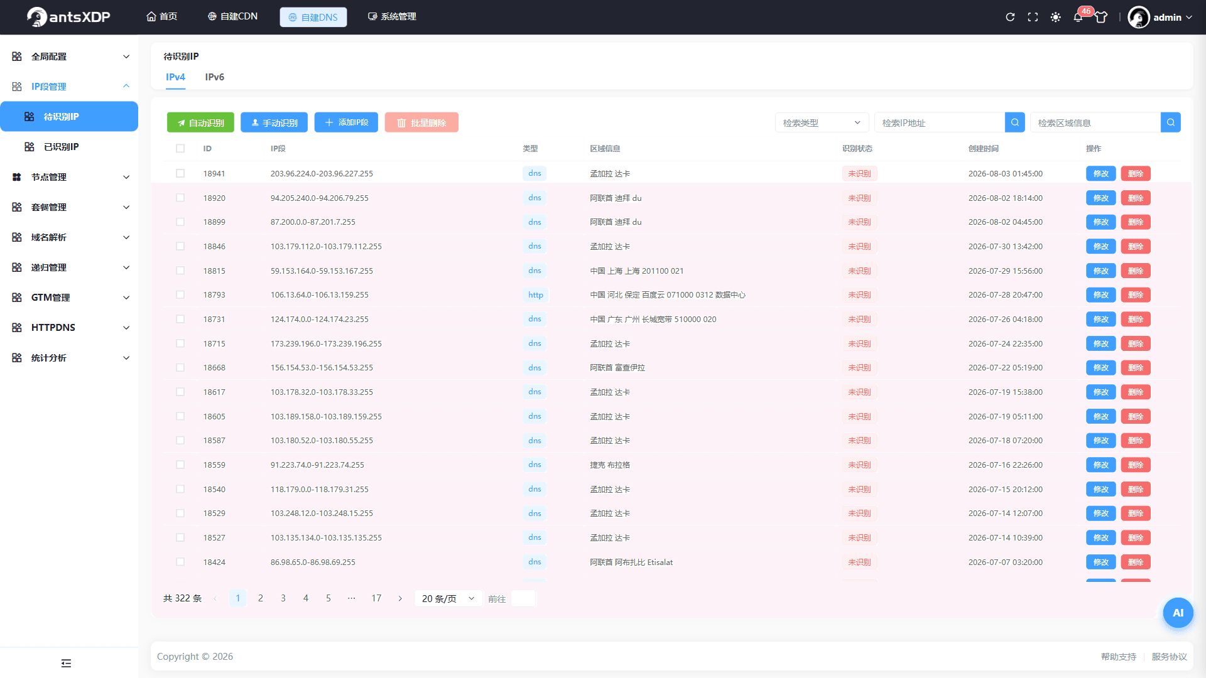Open the 检索类型 dropdown
The image size is (1206, 678).
[822, 122]
